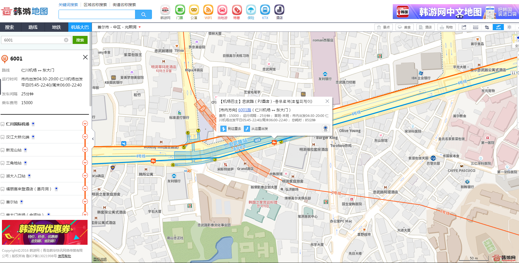
Task: Expand the 淑大入口站 stop chevron
Action: 85,175
